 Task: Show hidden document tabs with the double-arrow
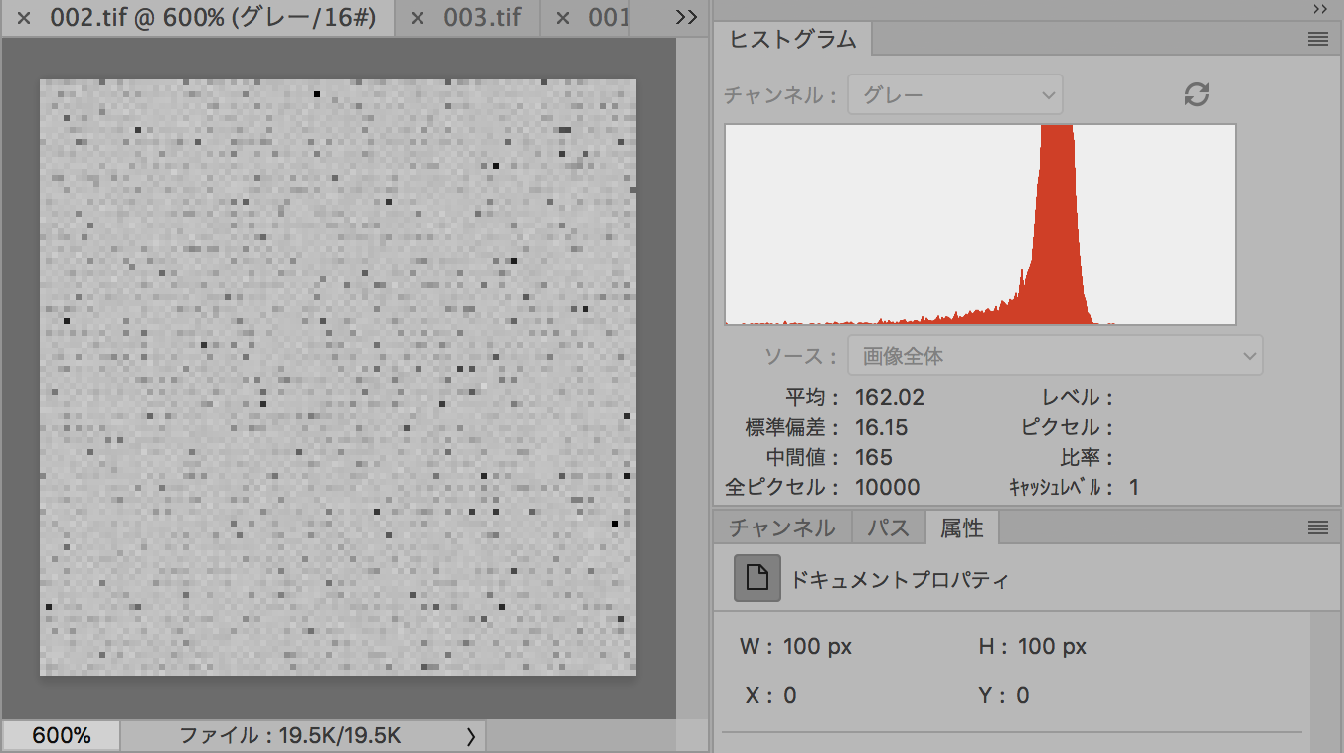686,18
